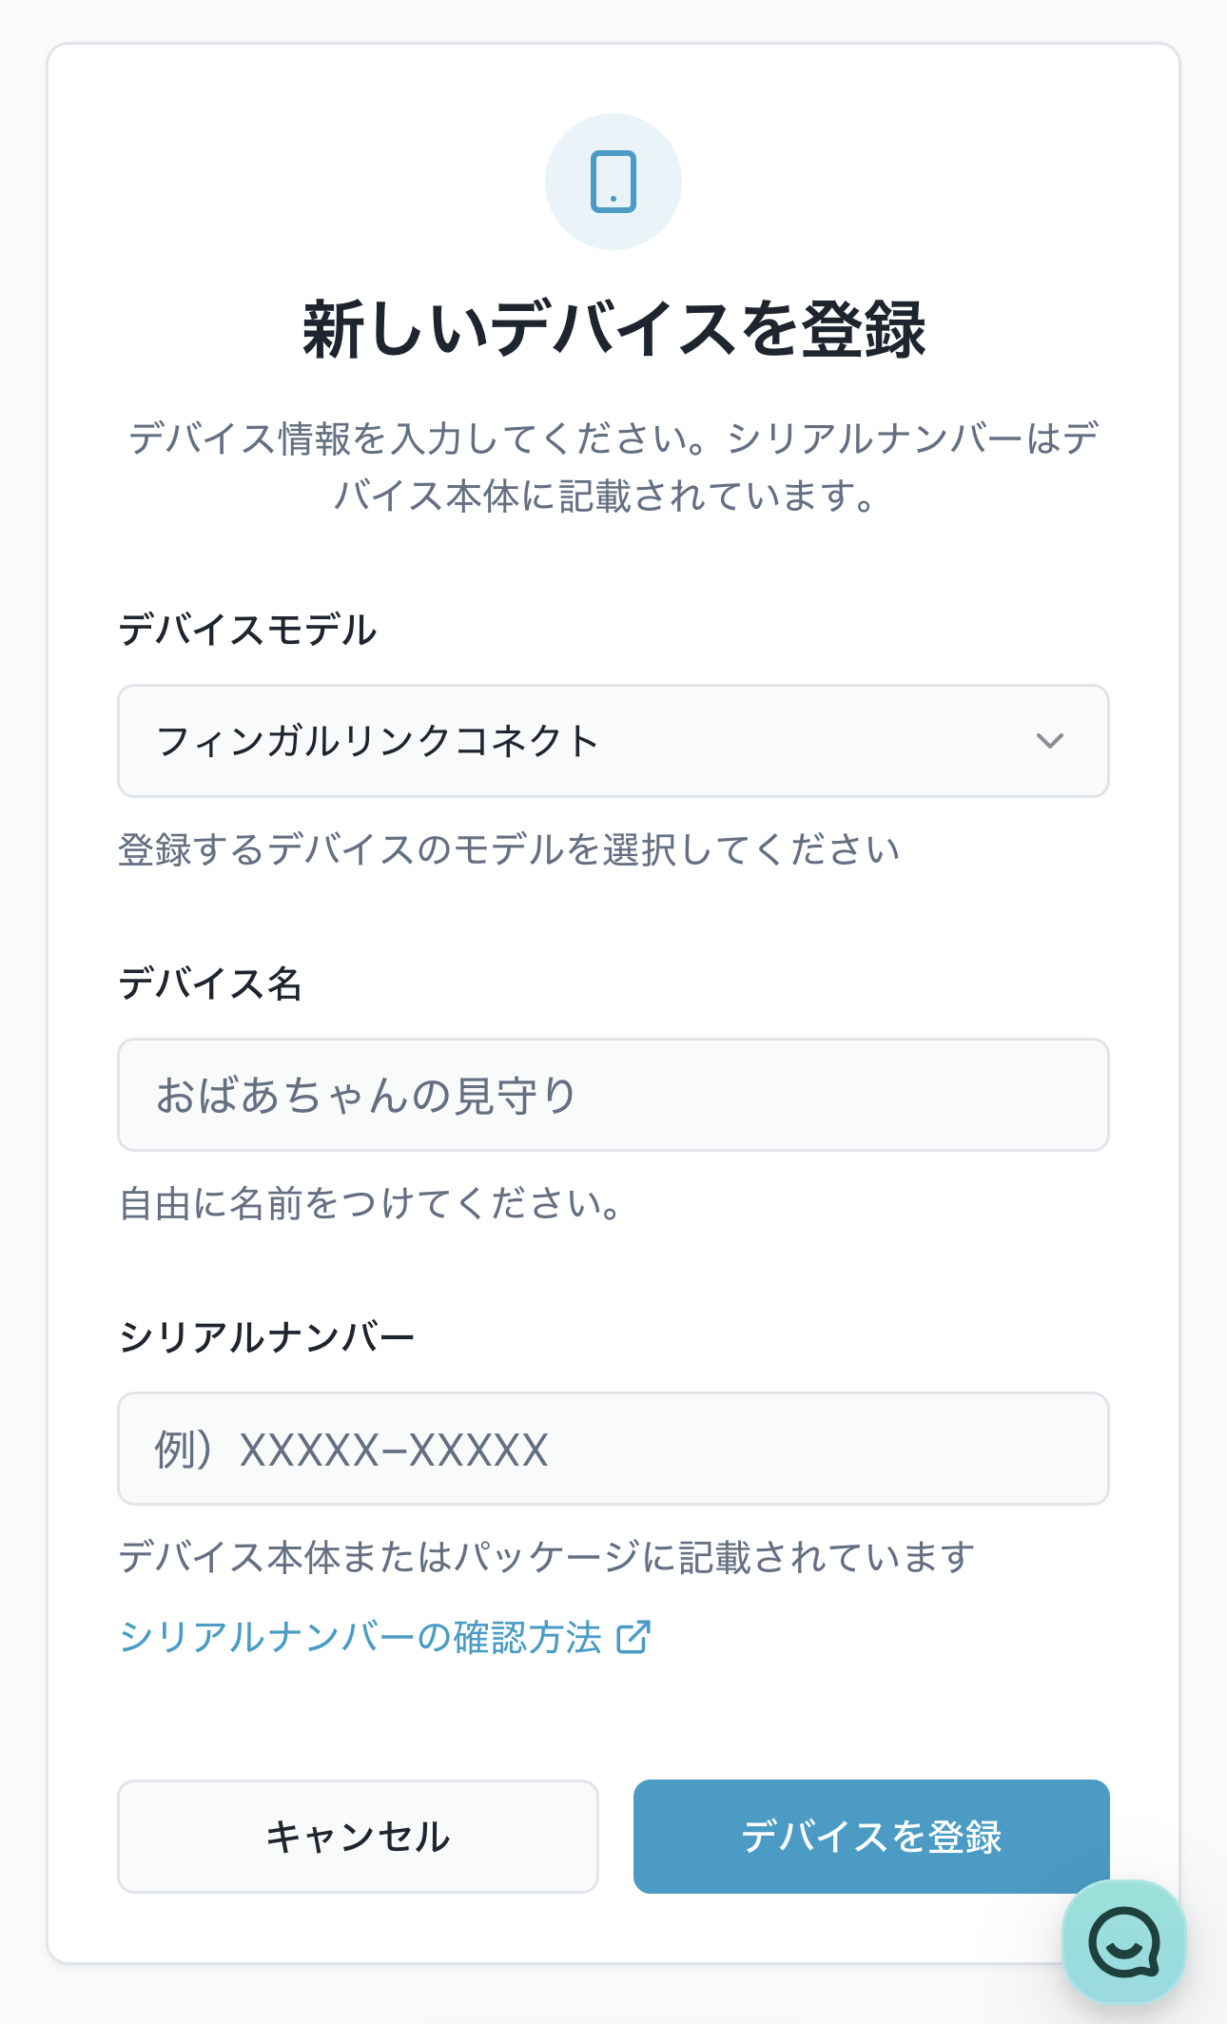Click the デバイス情報を入力してください description text
Viewport: 1227px width, 2024px height.
click(x=613, y=466)
